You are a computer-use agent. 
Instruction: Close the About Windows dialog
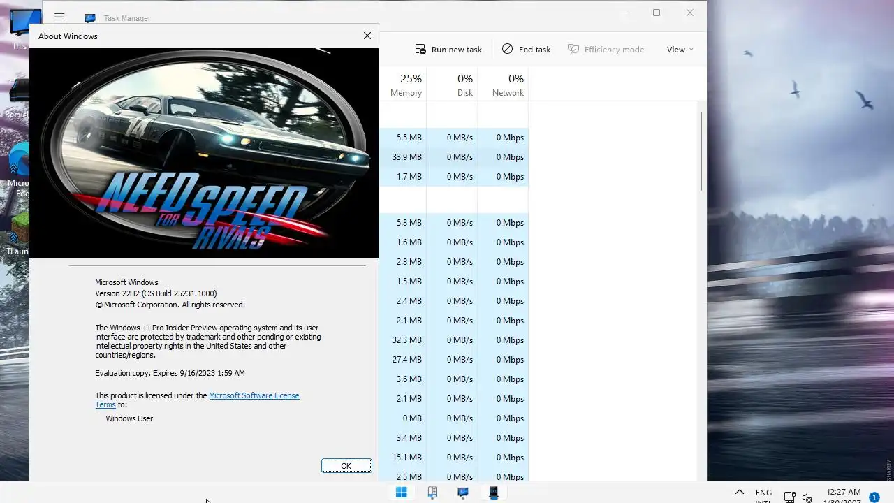[367, 36]
